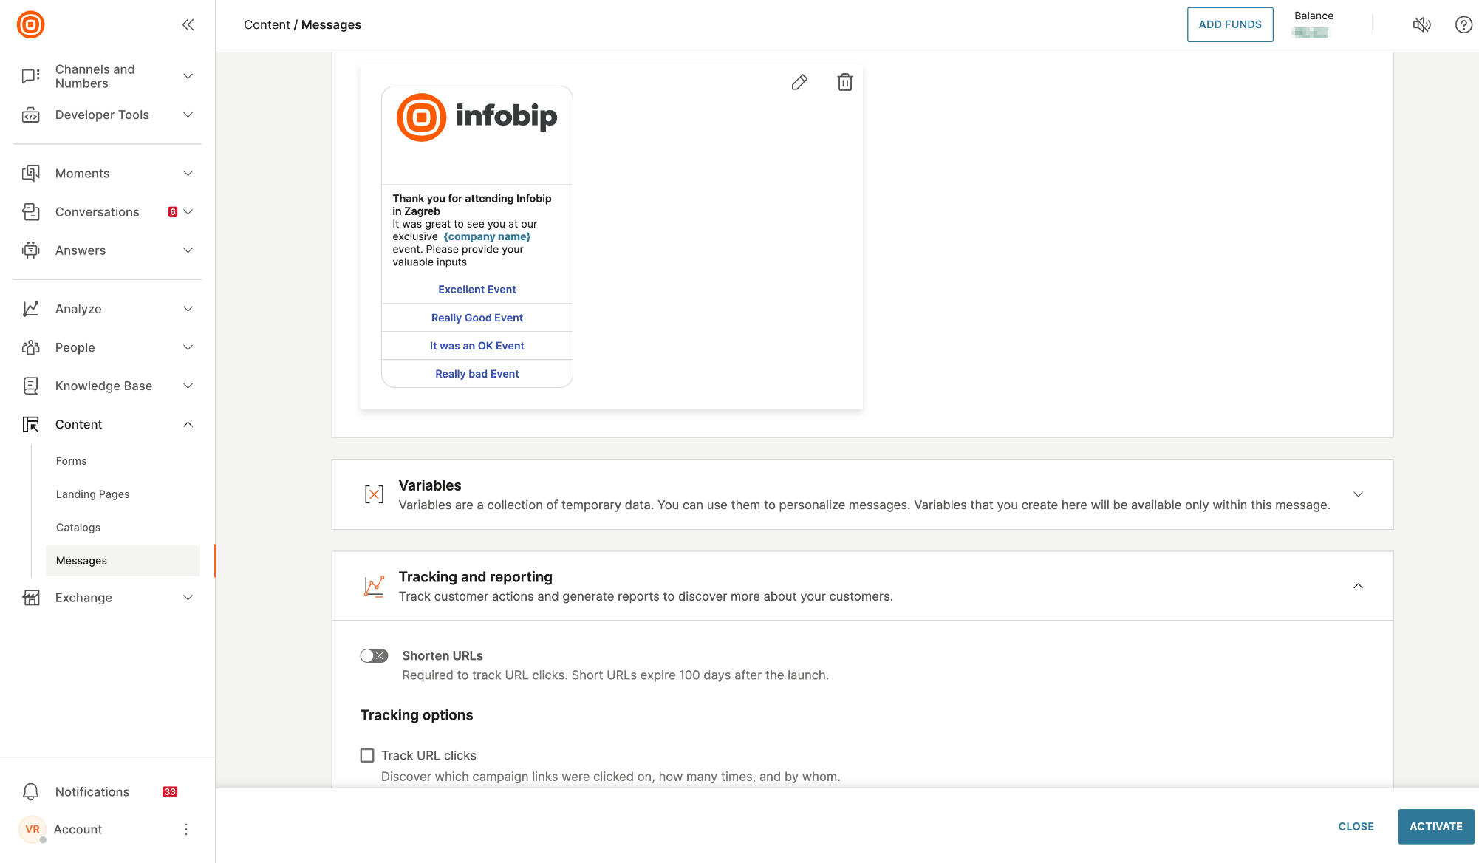
Task: Click the People sidebar icon
Action: [x=31, y=347]
